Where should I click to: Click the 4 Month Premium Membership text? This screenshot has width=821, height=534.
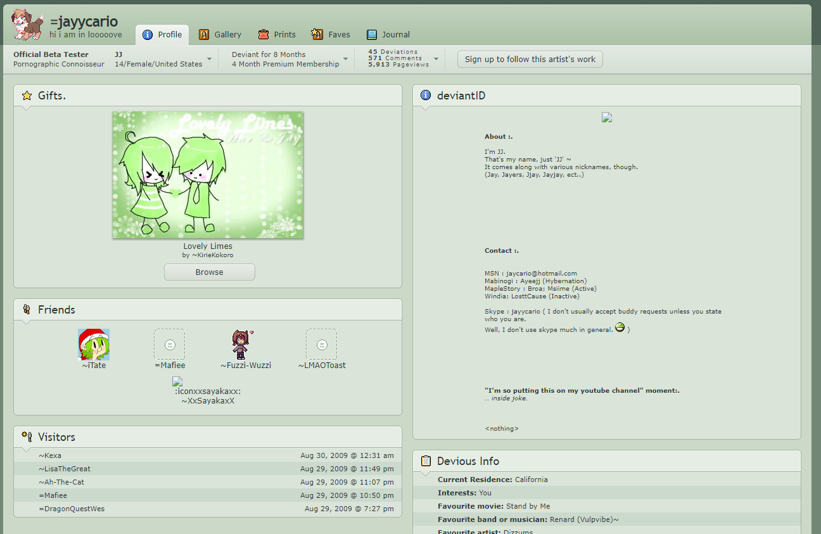coord(285,64)
